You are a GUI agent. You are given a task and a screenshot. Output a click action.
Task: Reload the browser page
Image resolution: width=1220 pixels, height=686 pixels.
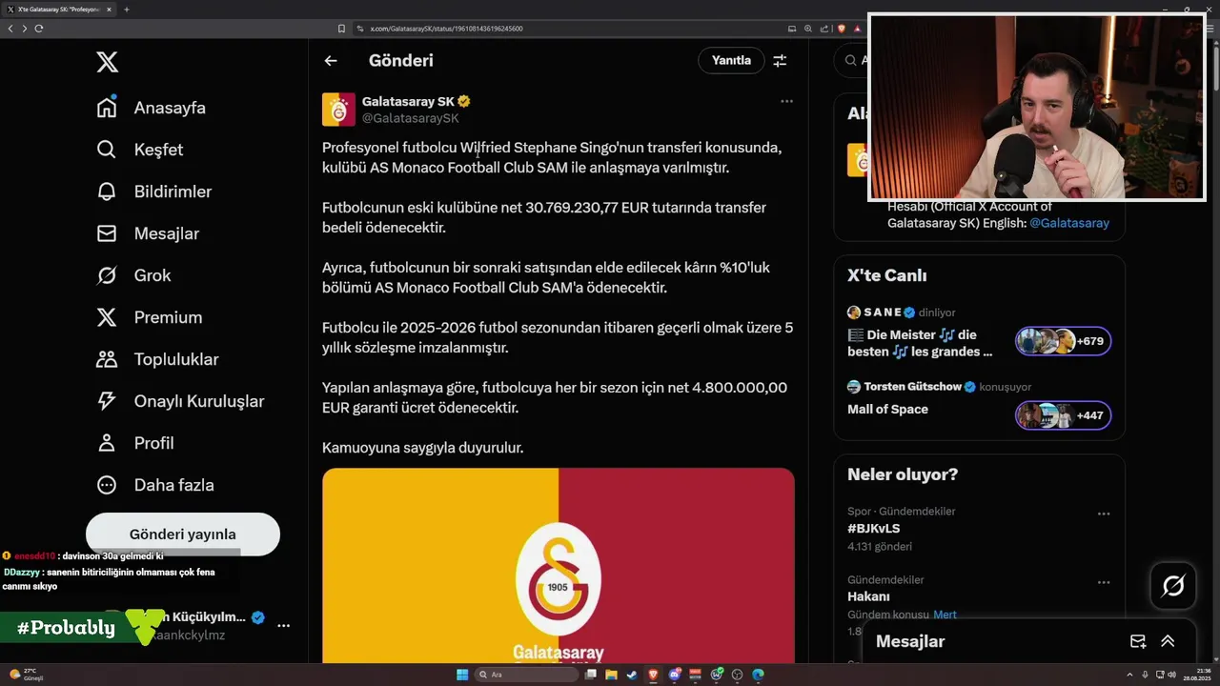pyautogui.click(x=38, y=29)
